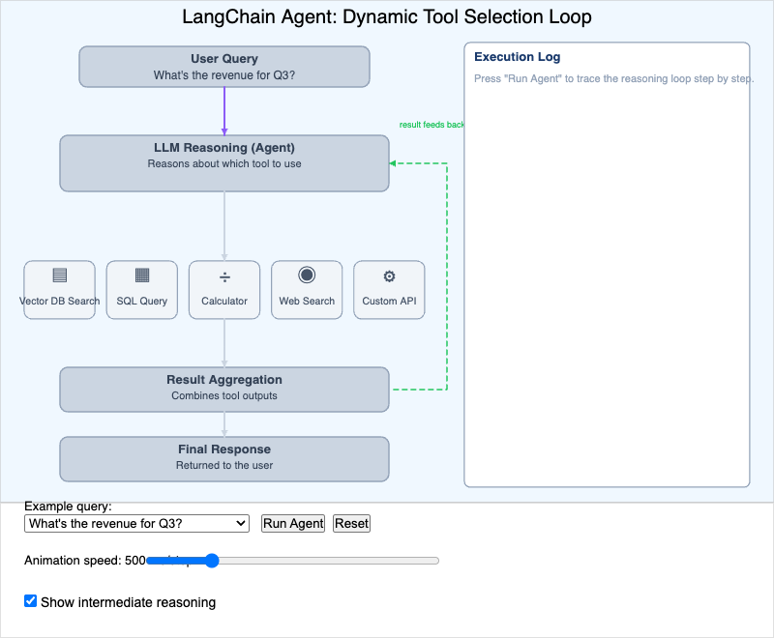Viewport: 774px width, 638px height.
Task: Click the Animation speed slider handle
Action: pos(211,561)
